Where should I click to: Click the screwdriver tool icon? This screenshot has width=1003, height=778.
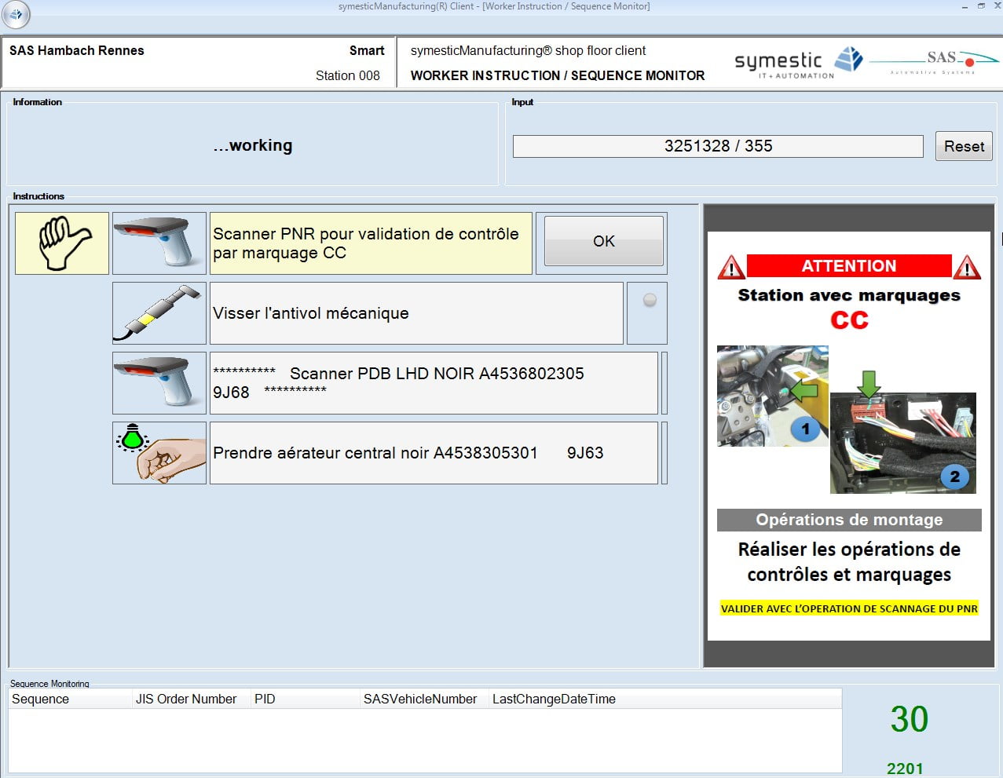159,313
